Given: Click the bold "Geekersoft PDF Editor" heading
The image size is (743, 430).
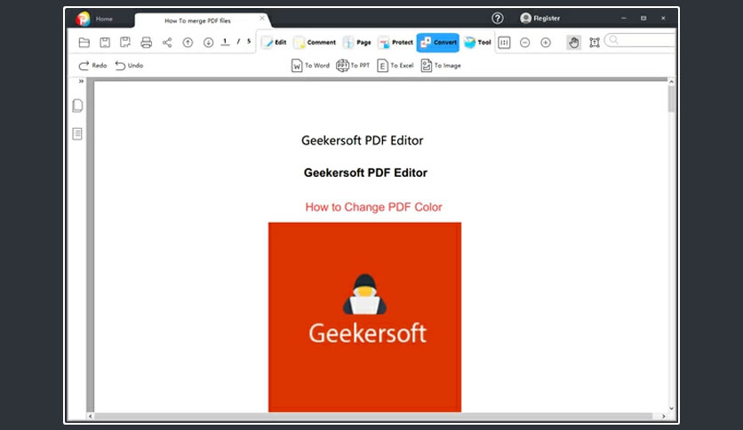Looking at the screenshot, I should [365, 173].
